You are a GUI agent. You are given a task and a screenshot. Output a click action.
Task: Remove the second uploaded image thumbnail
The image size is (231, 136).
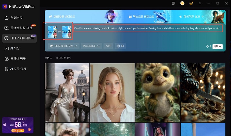click(x=69, y=28)
